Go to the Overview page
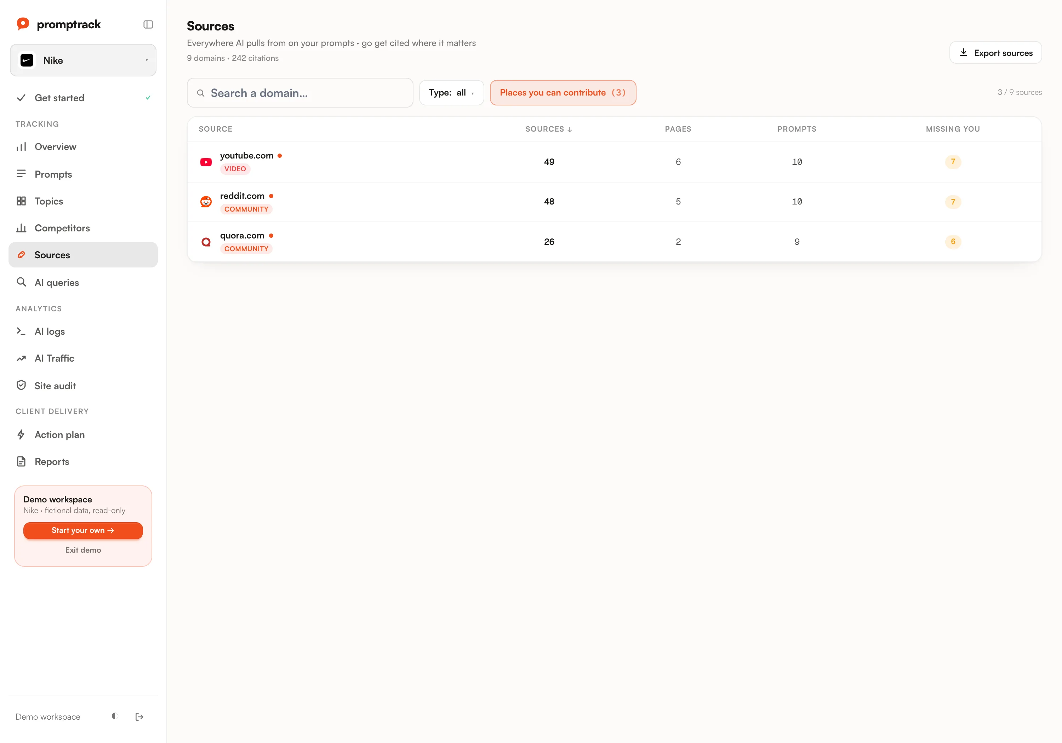1062x743 pixels. click(x=83, y=146)
